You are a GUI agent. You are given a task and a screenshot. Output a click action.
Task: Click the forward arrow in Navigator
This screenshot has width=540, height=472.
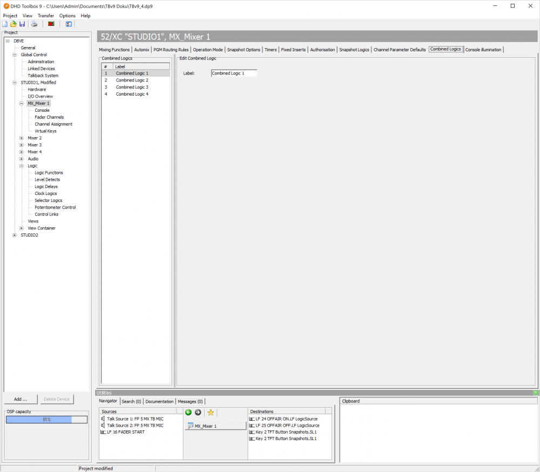point(197,412)
